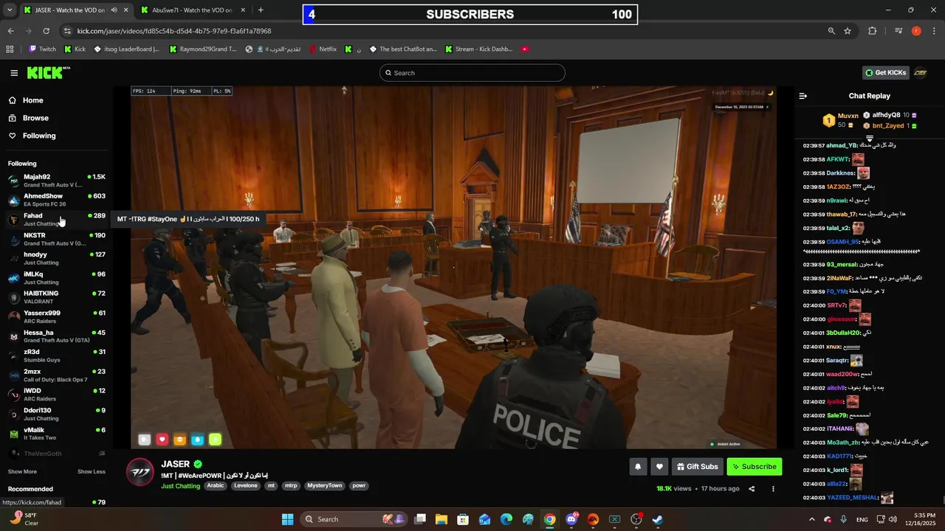
Task: Click the Levelone tag
Action: point(246,486)
